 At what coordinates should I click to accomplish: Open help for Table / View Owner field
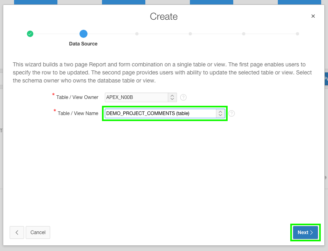(183, 97)
